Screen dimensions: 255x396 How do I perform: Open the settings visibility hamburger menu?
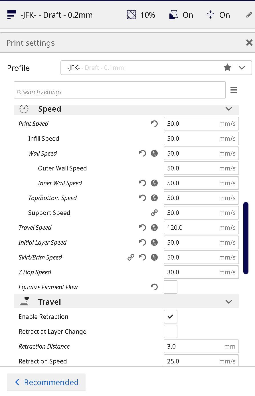[234, 90]
